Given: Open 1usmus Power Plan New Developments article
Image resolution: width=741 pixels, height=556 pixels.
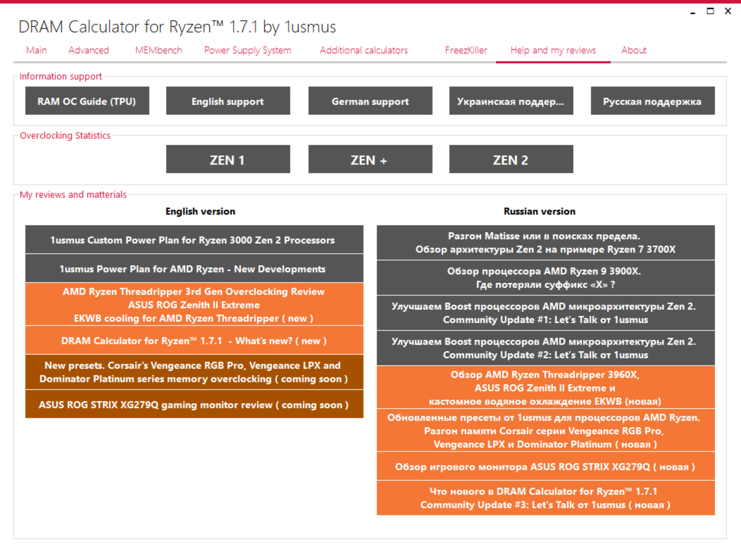Looking at the screenshot, I should [194, 269].
